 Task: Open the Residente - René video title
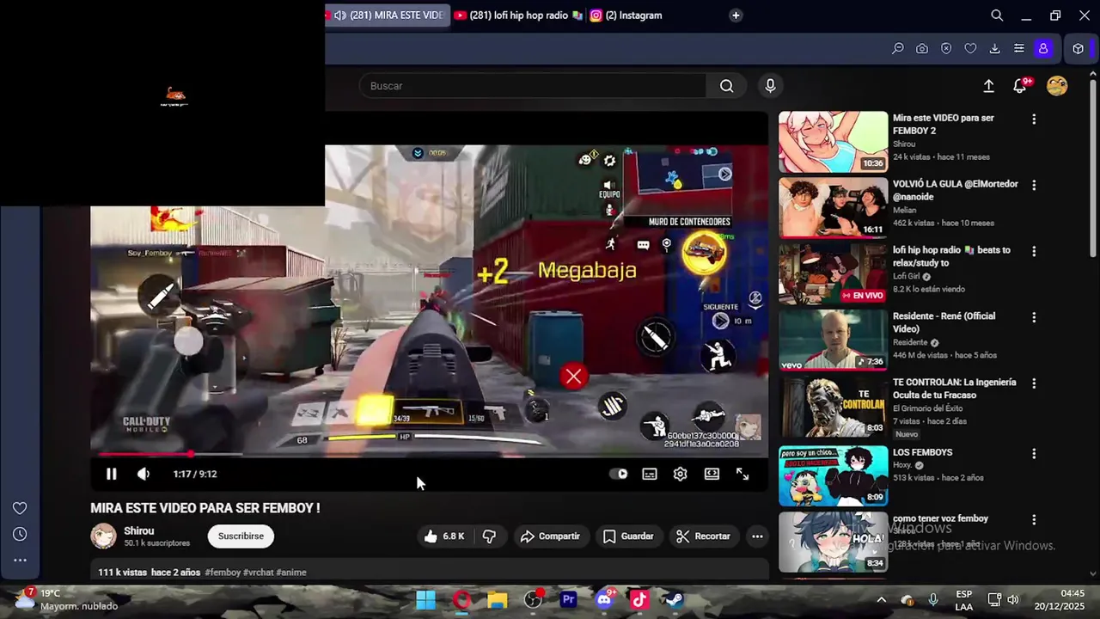pos(944,322)
